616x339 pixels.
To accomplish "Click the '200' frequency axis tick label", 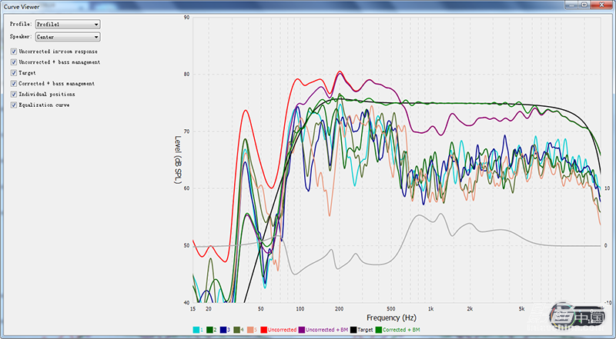I will coord(339,309).
